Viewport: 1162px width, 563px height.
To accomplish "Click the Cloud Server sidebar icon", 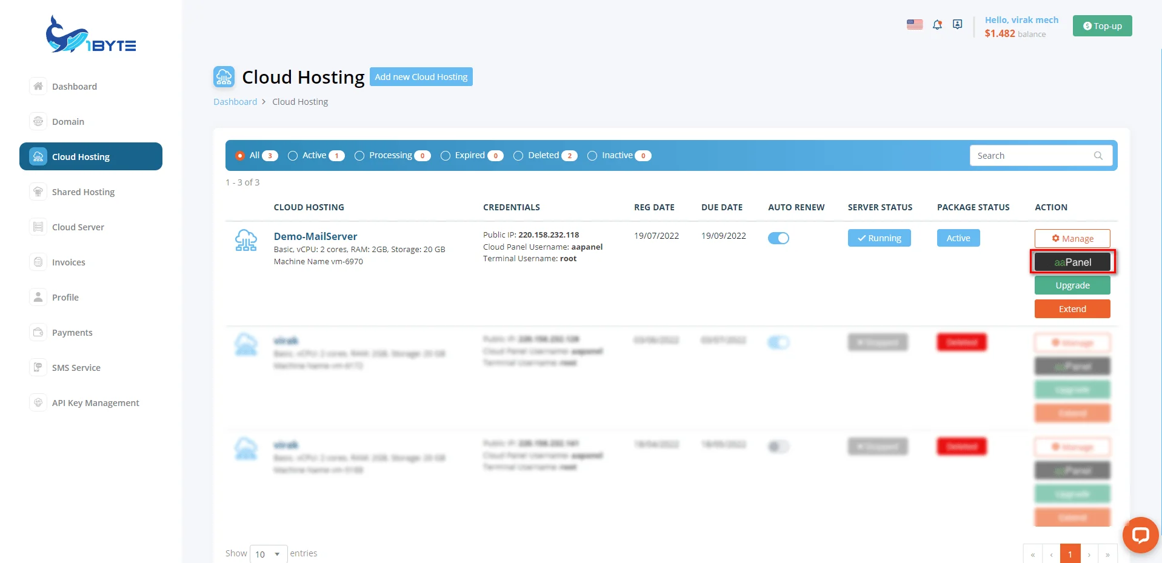I will 38,227.
